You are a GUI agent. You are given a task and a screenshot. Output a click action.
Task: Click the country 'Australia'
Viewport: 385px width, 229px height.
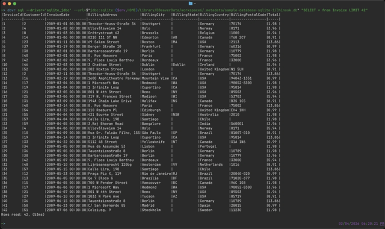209,115
